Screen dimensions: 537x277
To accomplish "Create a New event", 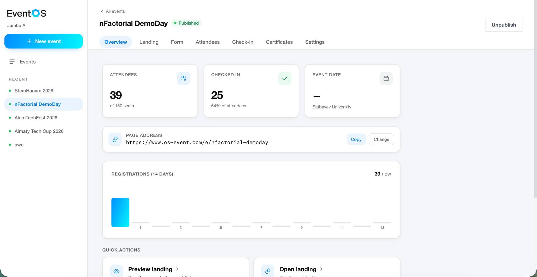I will click(44, 41).
